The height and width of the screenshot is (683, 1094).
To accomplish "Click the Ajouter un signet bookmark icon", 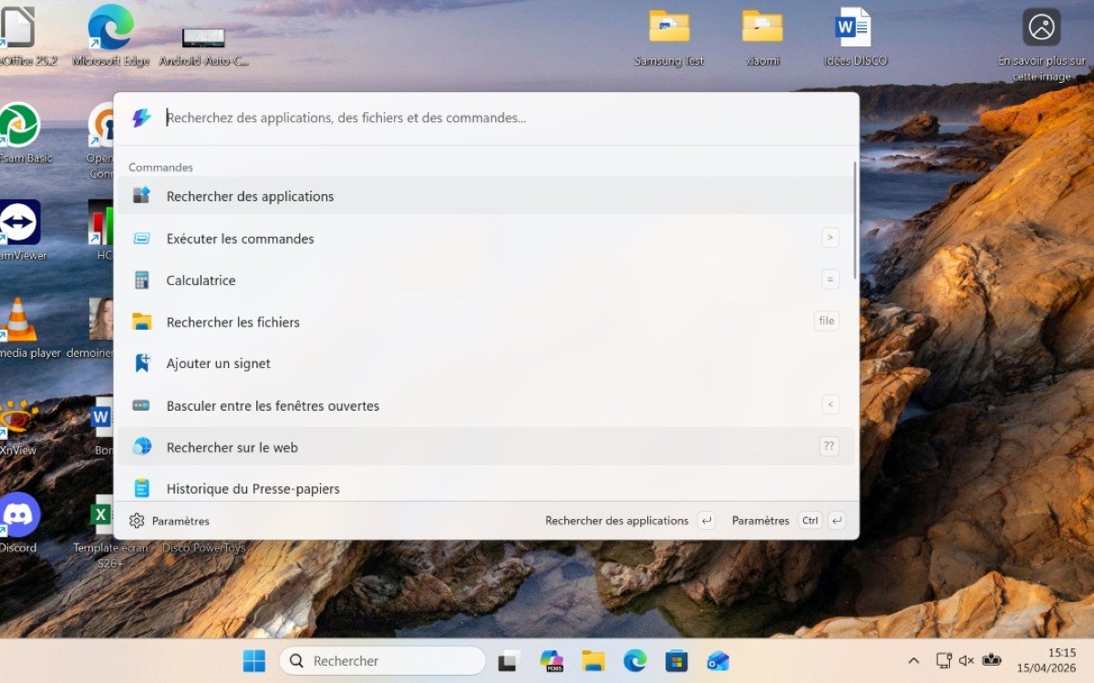I will pyautogui.click(x=141, y=363).
